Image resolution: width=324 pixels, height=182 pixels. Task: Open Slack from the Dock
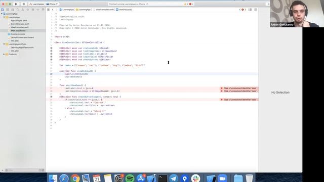(195, 178)
